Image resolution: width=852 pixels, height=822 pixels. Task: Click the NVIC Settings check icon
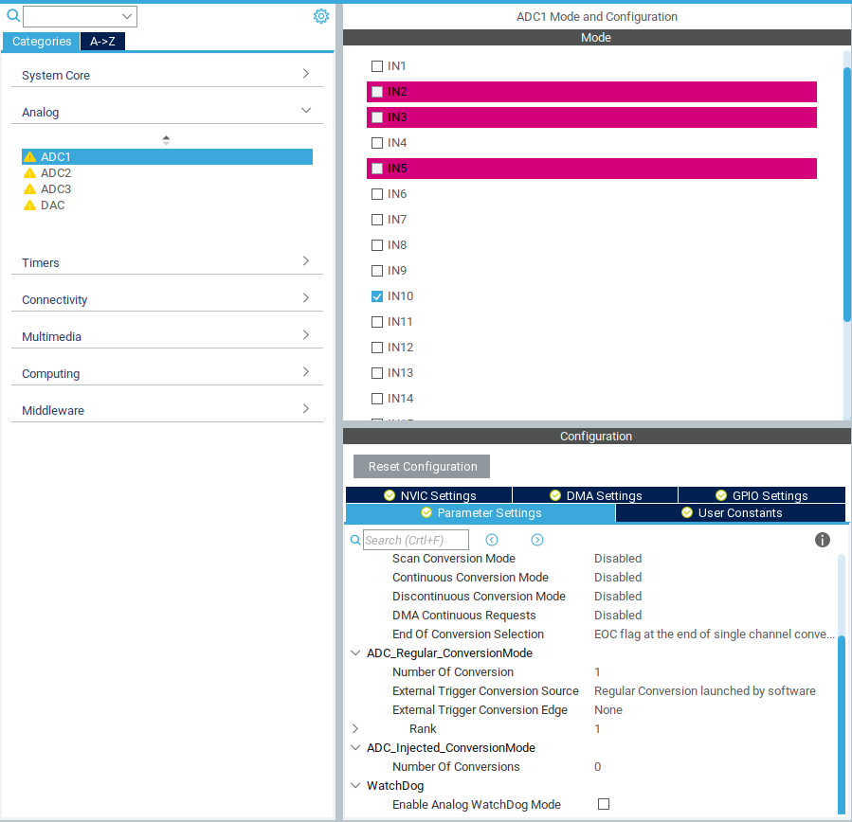click(390, 495)
